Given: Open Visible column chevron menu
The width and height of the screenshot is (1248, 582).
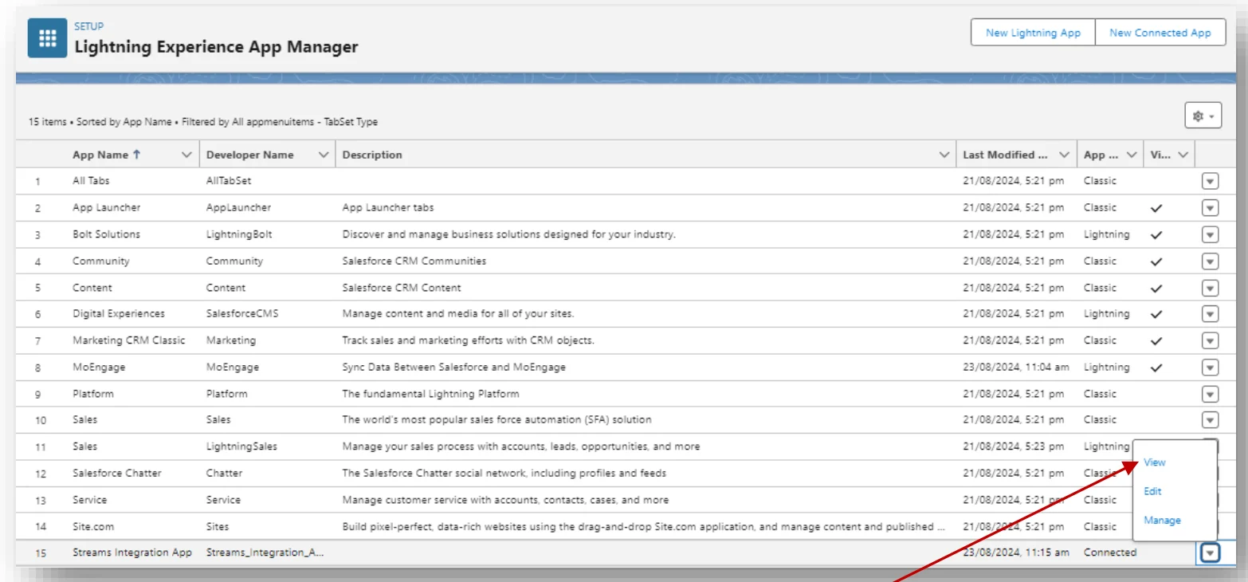Looking at the screenshot, I should click(1183, 155).
